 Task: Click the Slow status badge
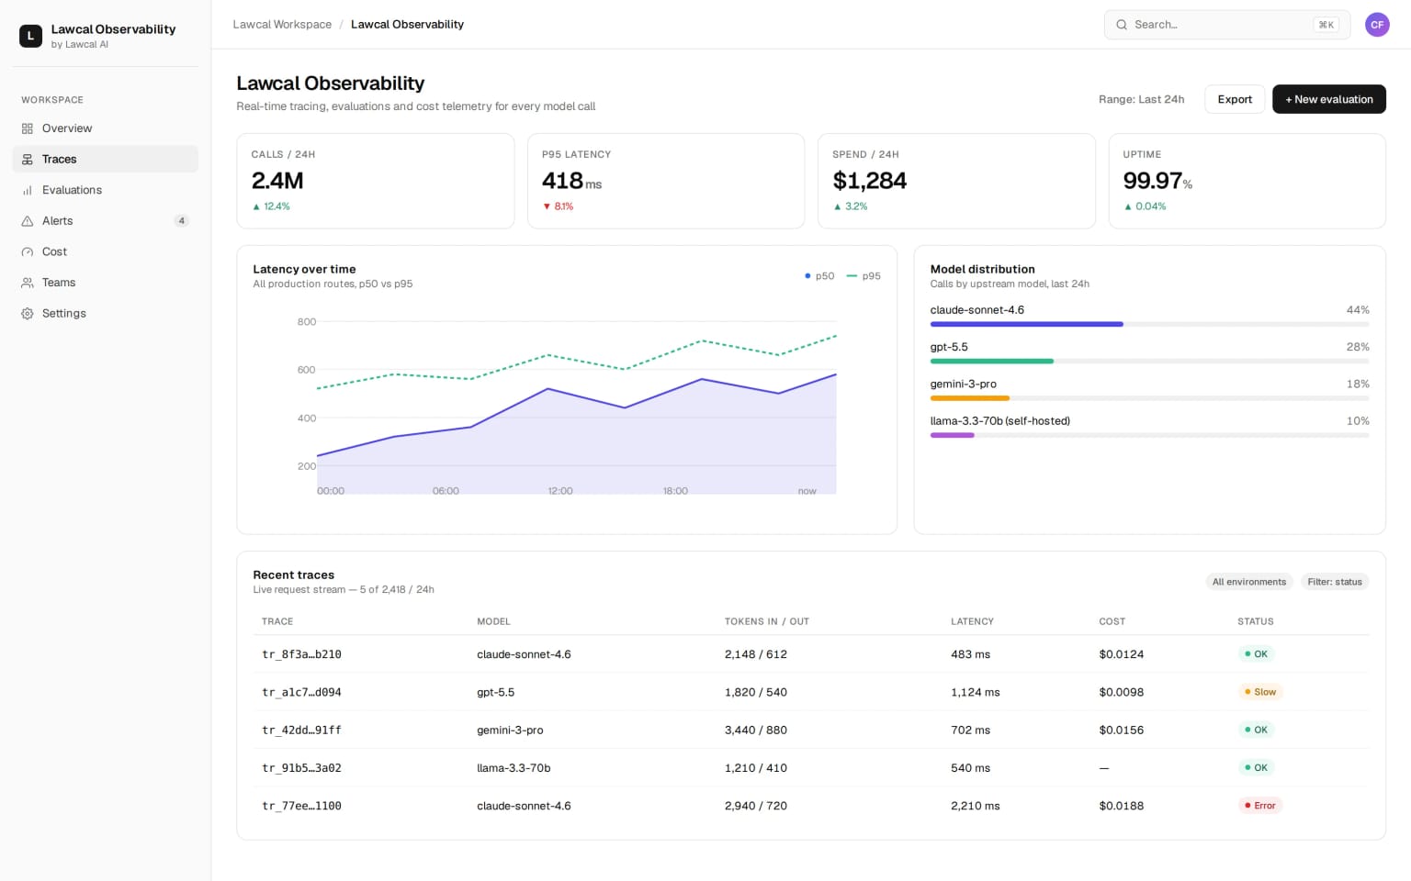click(x=1260, y=692)
